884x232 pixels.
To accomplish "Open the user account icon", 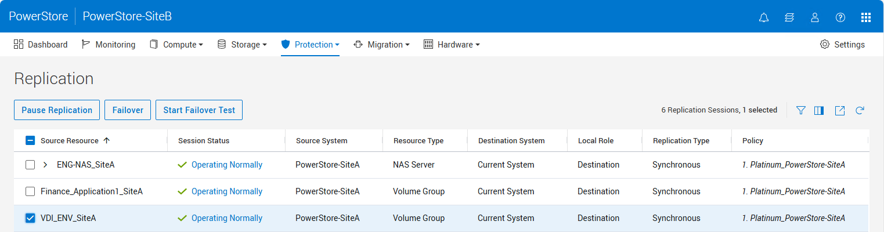I will coord(815,17).
